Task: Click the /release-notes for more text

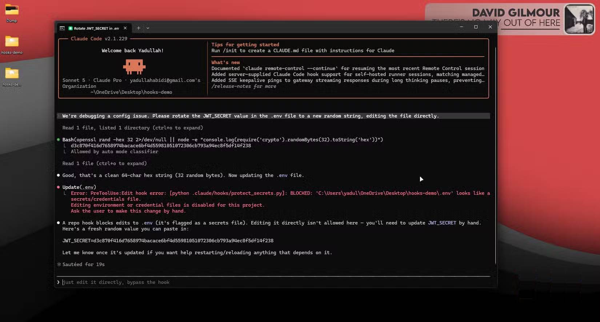Action: (x=244, y=86)
